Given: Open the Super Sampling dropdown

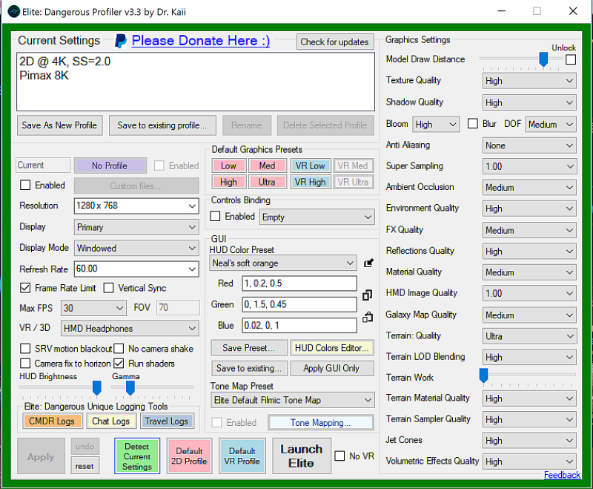Looking at the screenshot, I should [529, 166].
